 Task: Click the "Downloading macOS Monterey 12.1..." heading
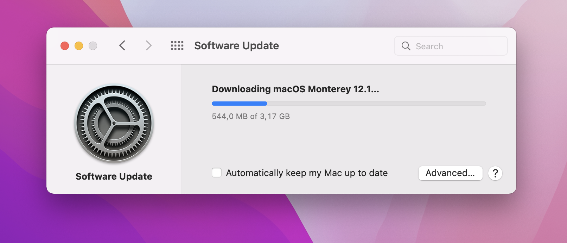[295, 89]
